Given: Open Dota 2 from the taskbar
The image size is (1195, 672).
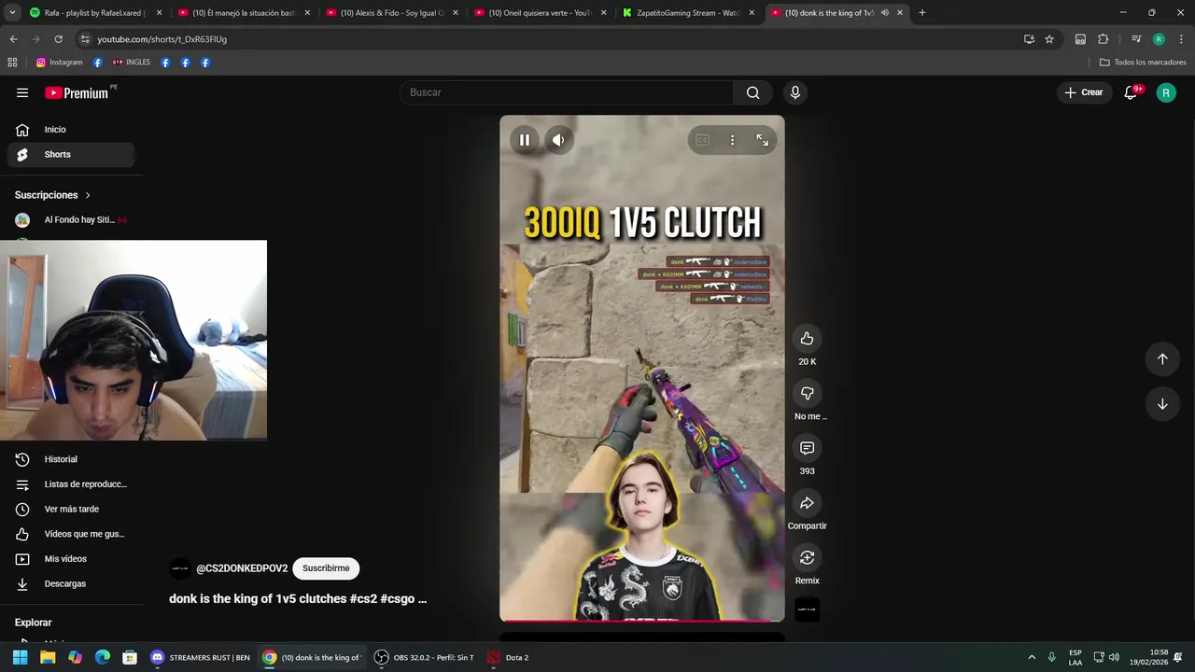Looking at the screenshot, I should (508, 658).
